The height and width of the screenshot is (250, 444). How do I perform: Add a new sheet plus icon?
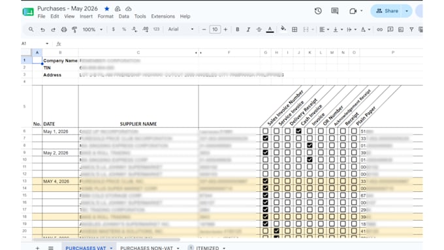37,248
